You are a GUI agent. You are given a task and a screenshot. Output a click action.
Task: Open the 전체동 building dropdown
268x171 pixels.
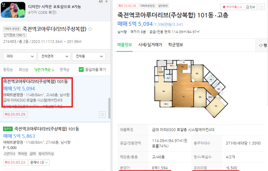tap(89, 56)
